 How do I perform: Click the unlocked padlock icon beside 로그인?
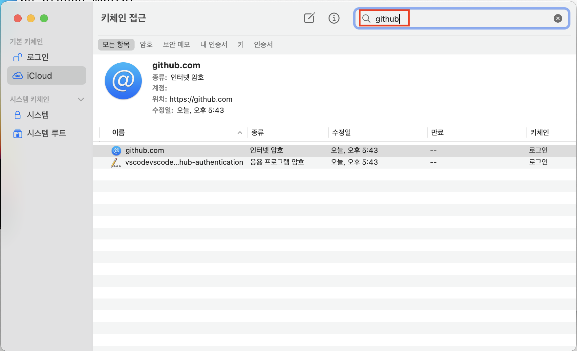pyautogui.click(x=18, y=57)
